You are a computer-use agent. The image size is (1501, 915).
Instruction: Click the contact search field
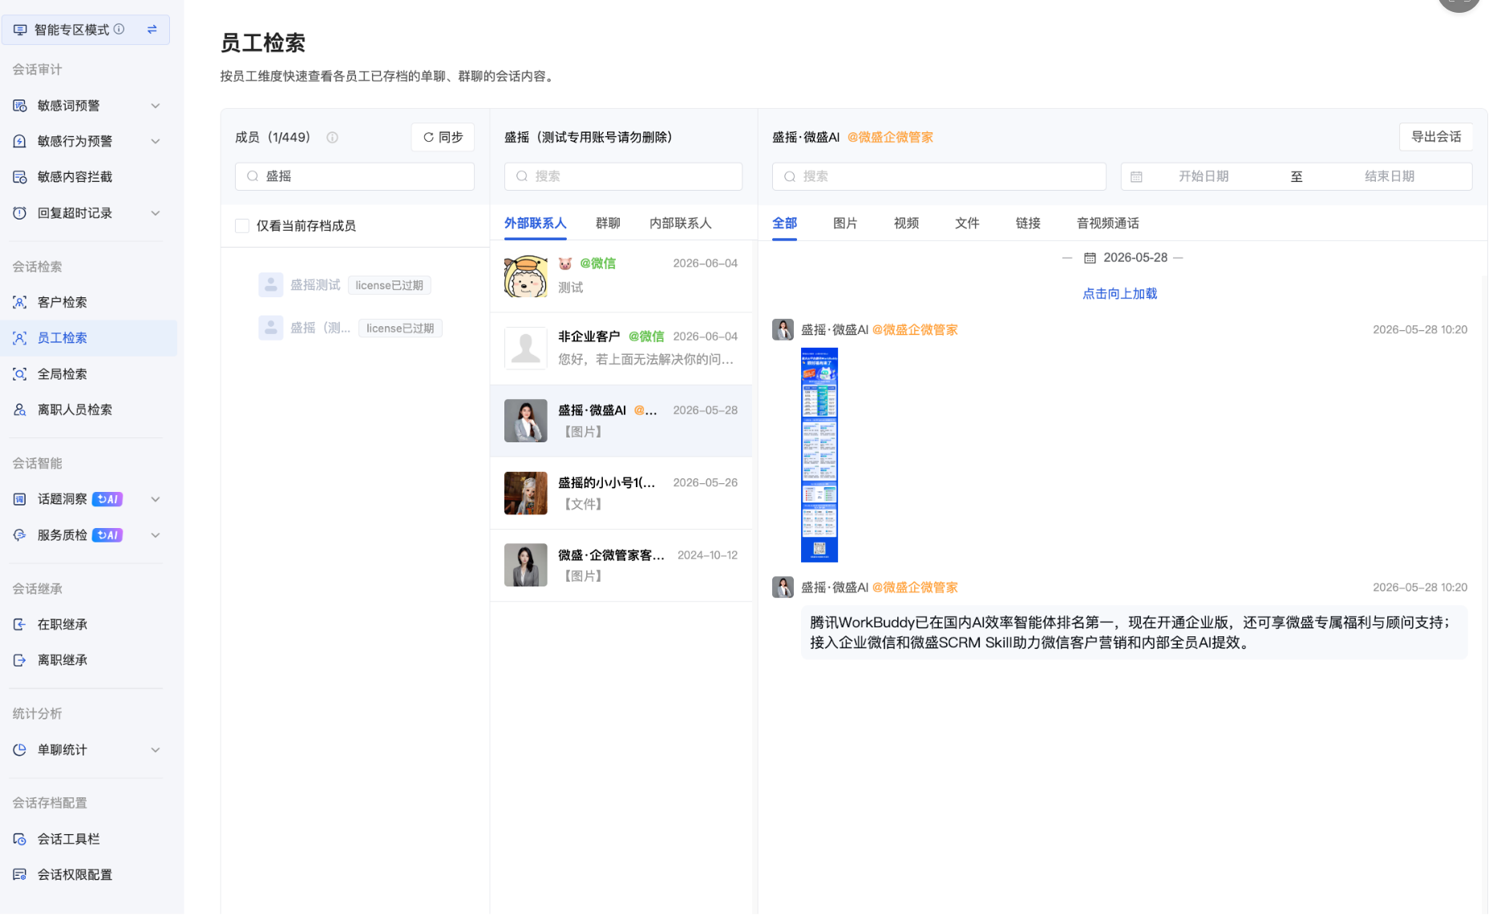[x=623, y=176]
